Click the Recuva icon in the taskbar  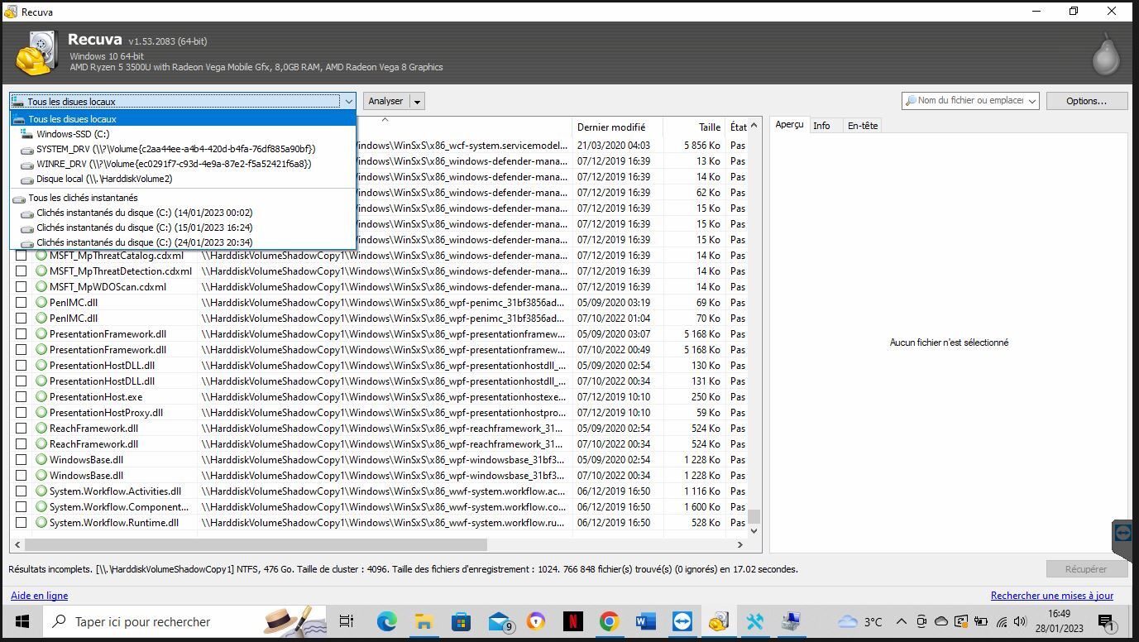tap(718, 621)
